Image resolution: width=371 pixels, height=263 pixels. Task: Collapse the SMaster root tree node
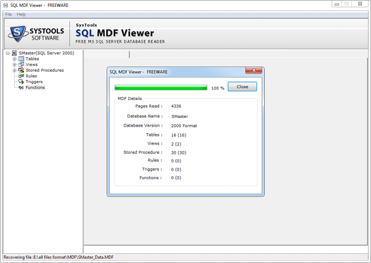tap(8, 53)
